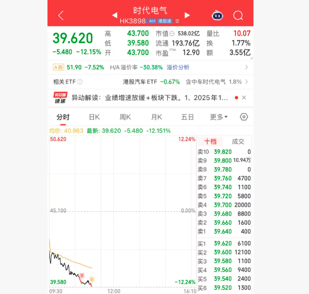This screenshot has height=294, width=309.
Task: Click the 均价 40.963 label
Action: pyautogui.click(x=66, y=131)
